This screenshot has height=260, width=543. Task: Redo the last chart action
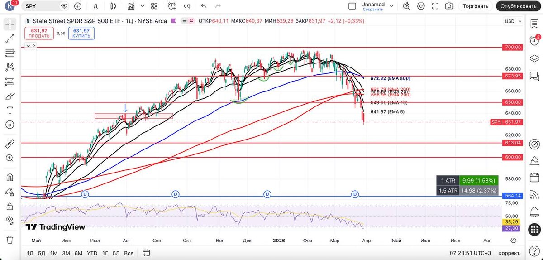[218, 6]
